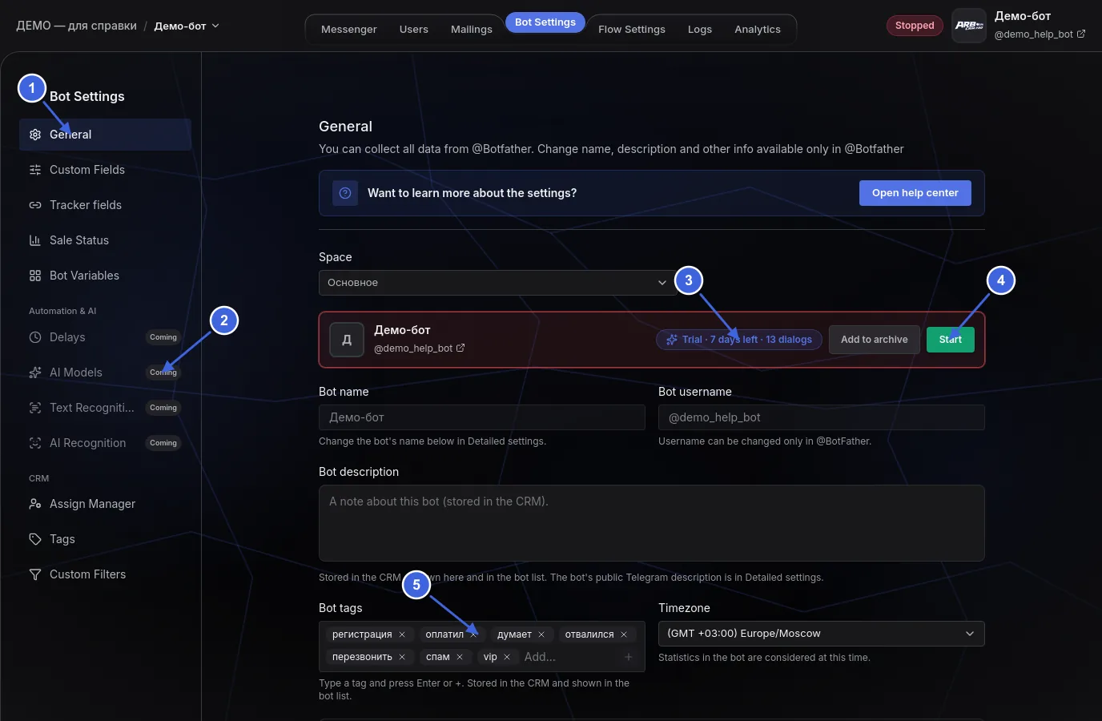Click the Trial 7 days left badge

(x=739, y=340)
